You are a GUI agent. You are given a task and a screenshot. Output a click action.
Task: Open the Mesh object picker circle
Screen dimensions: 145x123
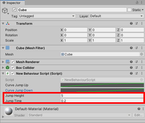click(x=142, y=54)
